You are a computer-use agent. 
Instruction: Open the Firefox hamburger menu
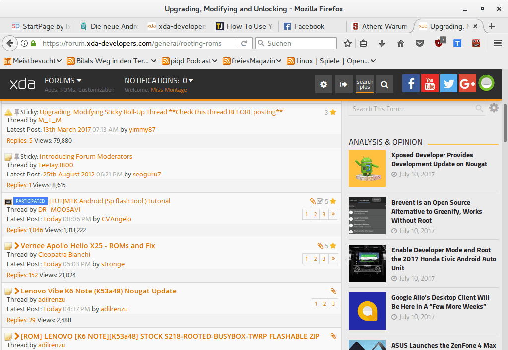point(498,44)
